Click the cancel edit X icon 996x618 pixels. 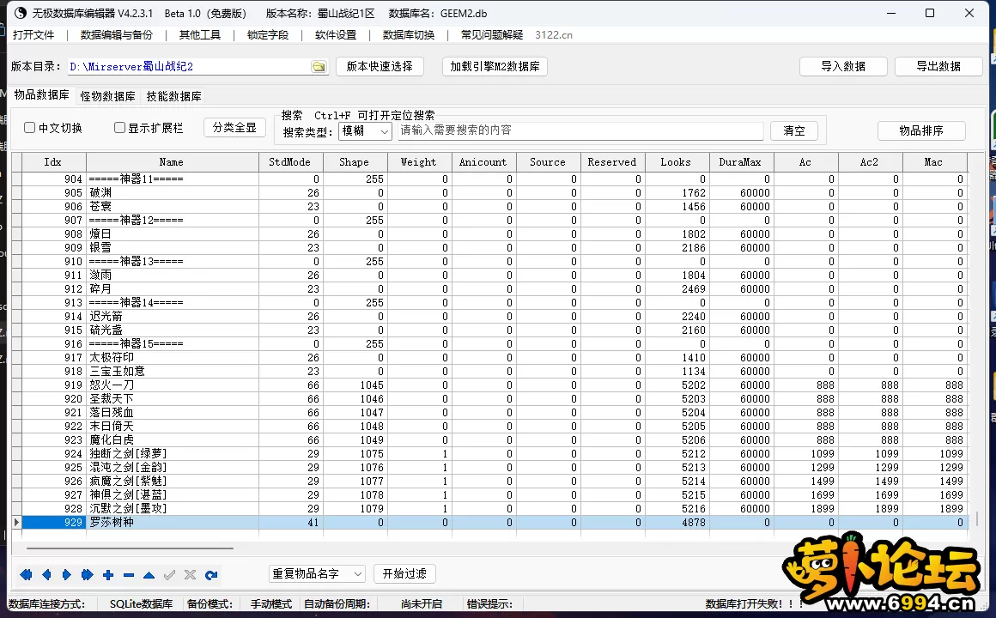[190, 575]
